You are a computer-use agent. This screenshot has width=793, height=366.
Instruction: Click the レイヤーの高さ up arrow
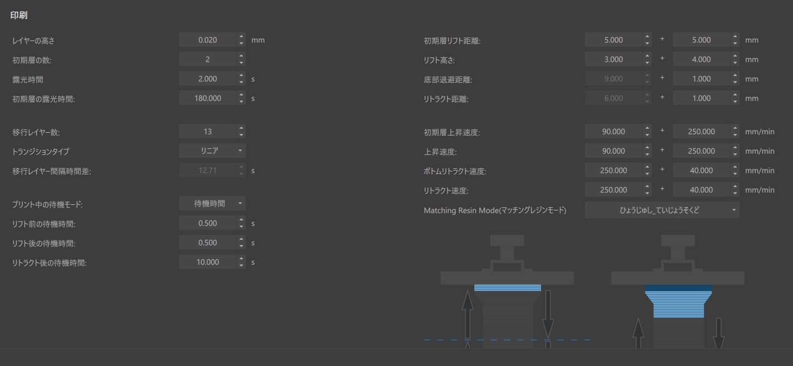tap(241, 37)
